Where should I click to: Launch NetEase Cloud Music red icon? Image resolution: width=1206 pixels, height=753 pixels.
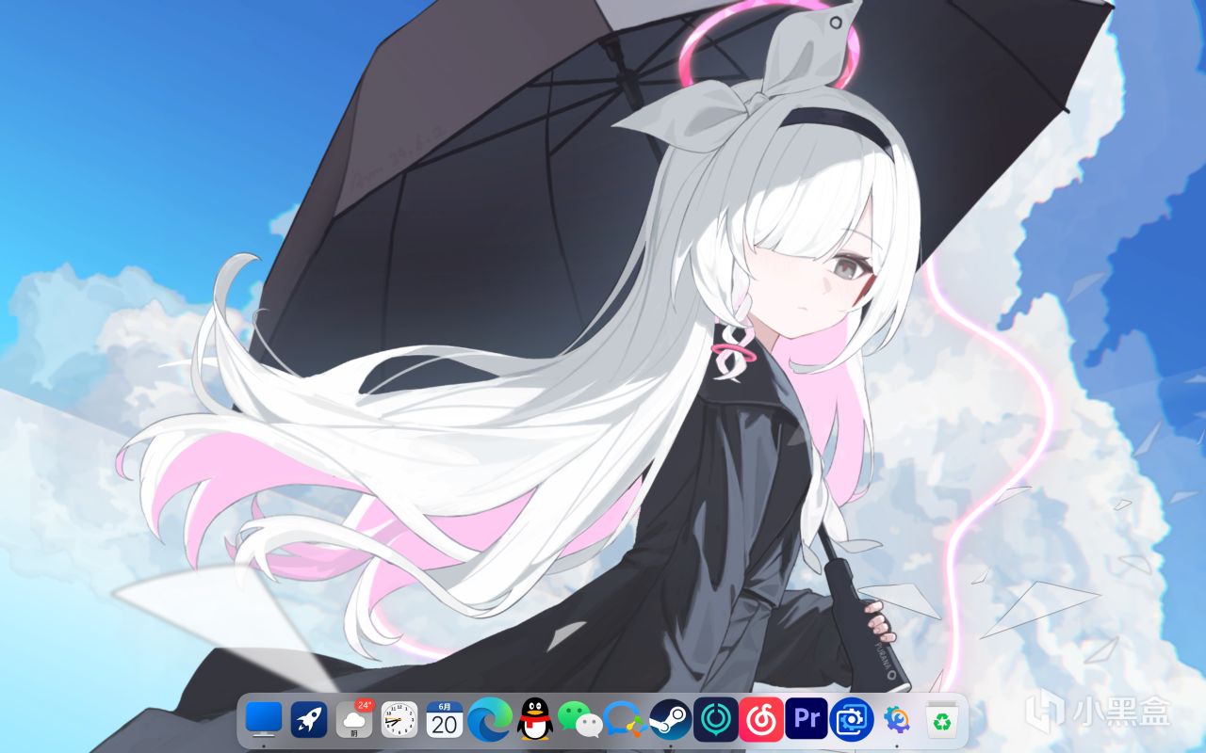point(761,719)
